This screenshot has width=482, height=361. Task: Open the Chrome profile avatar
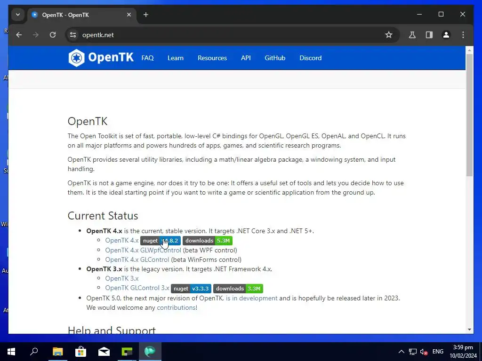click(x=446, y=35)
